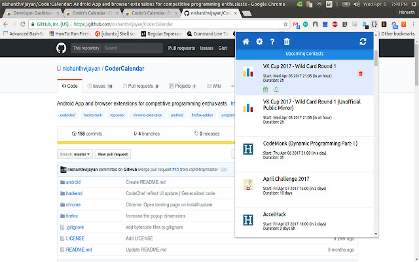Click the trash icon in the popup header
This screenshot has width=419, height=262.
click(x=286, y=42)
